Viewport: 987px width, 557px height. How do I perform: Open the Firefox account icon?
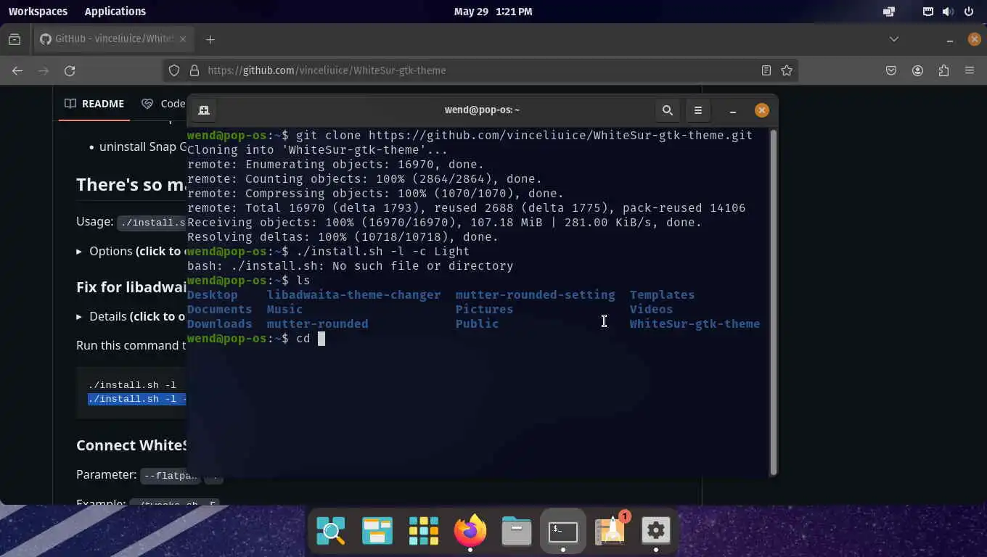pyautogui.click(x=917, y=70)
